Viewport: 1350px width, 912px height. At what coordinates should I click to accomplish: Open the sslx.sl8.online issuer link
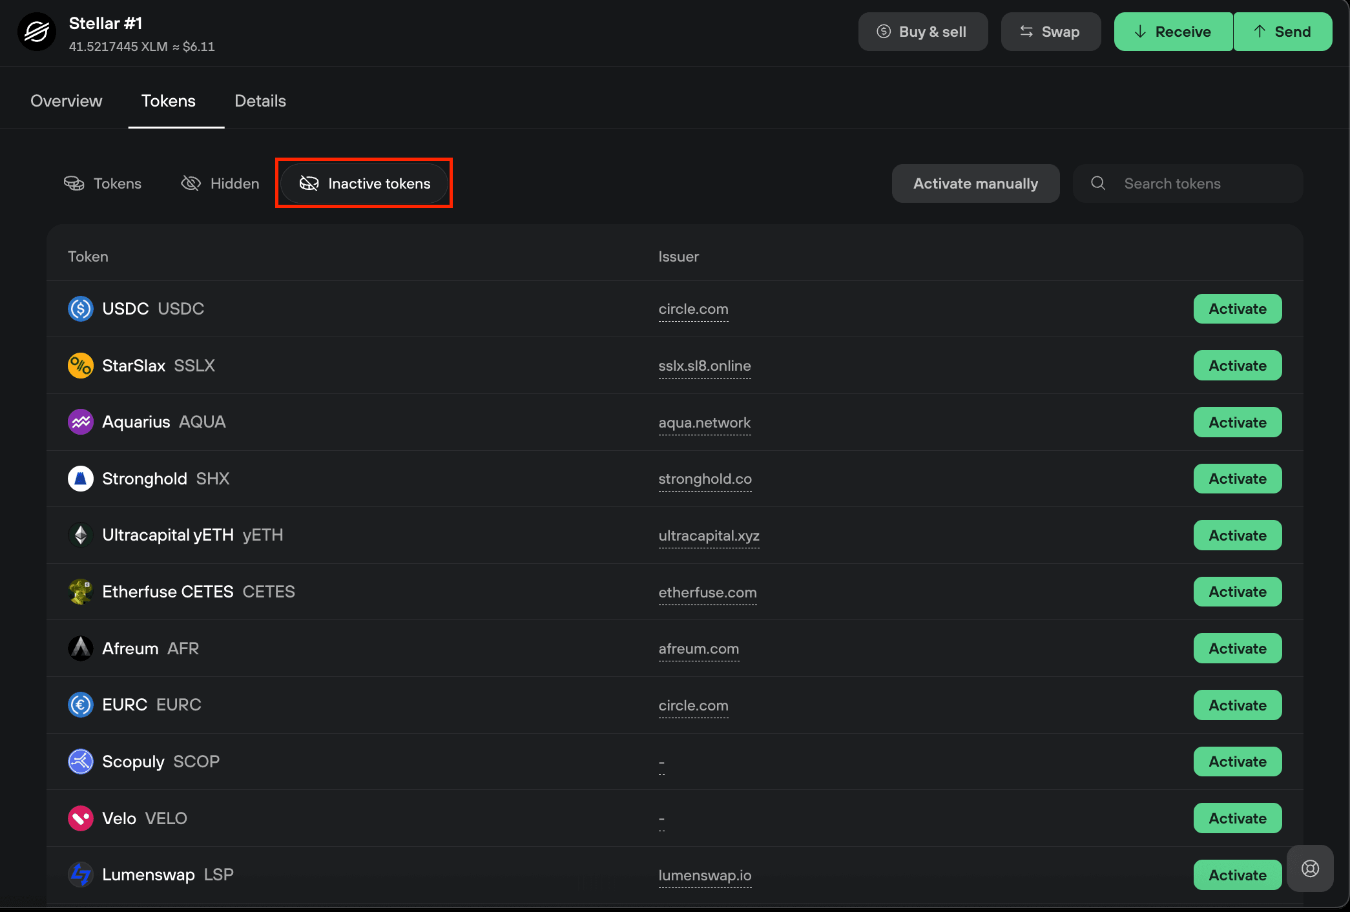tap(705, 366)
